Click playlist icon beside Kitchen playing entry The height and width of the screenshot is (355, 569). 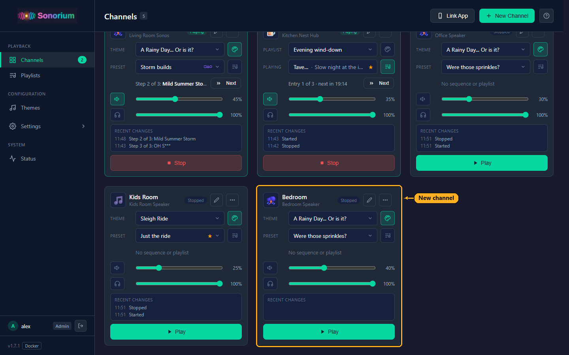pyautogui.click(x=388, y=67)
